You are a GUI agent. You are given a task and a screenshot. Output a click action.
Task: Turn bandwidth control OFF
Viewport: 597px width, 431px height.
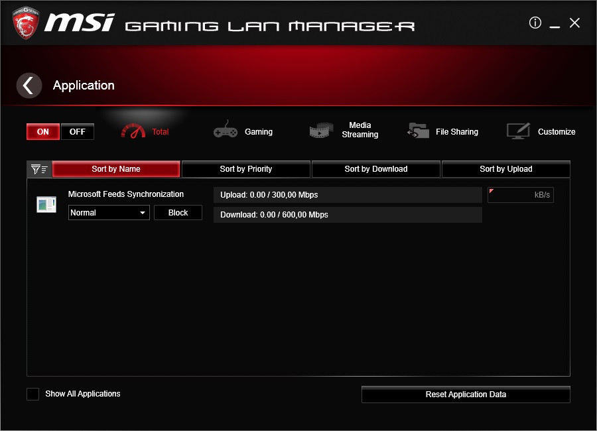[x=78, y=132]
